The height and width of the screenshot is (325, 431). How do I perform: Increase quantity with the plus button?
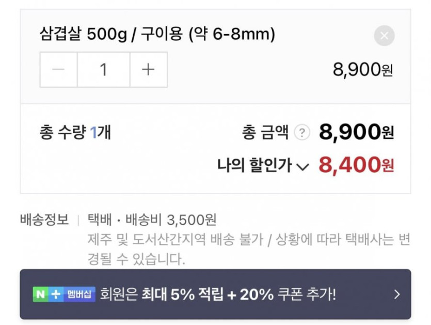[x=148, y=70]
